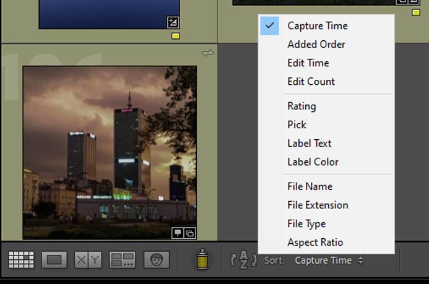Viewport: 429px width, 284px height.
Task: Choose Added Order sort option
Action: click(326, 45)
